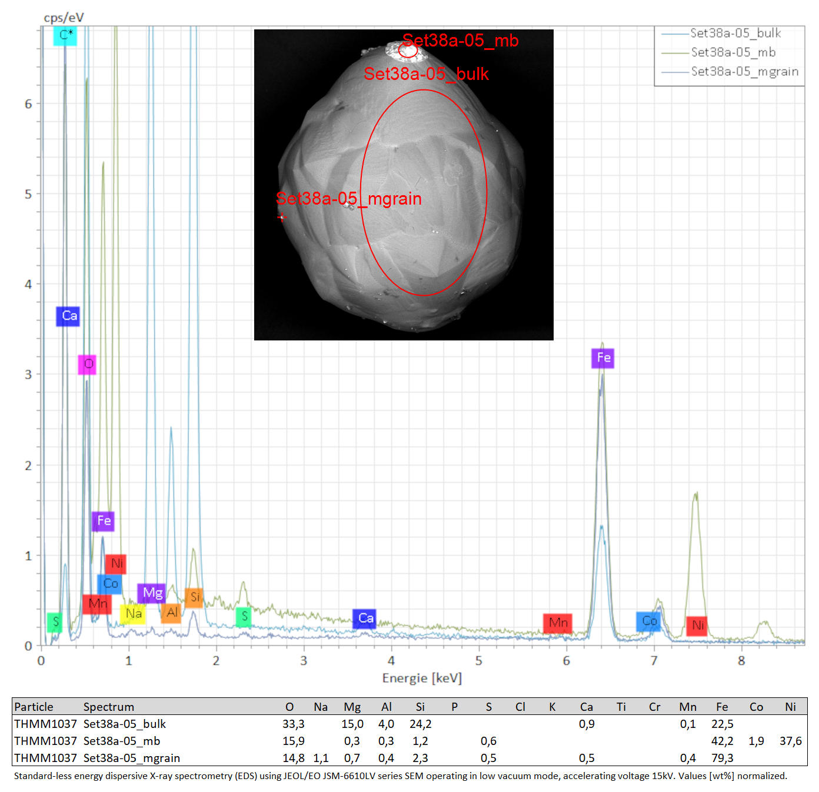Click the table value 15,0
Screen dimensions: 819x792
tap(352, 724)
